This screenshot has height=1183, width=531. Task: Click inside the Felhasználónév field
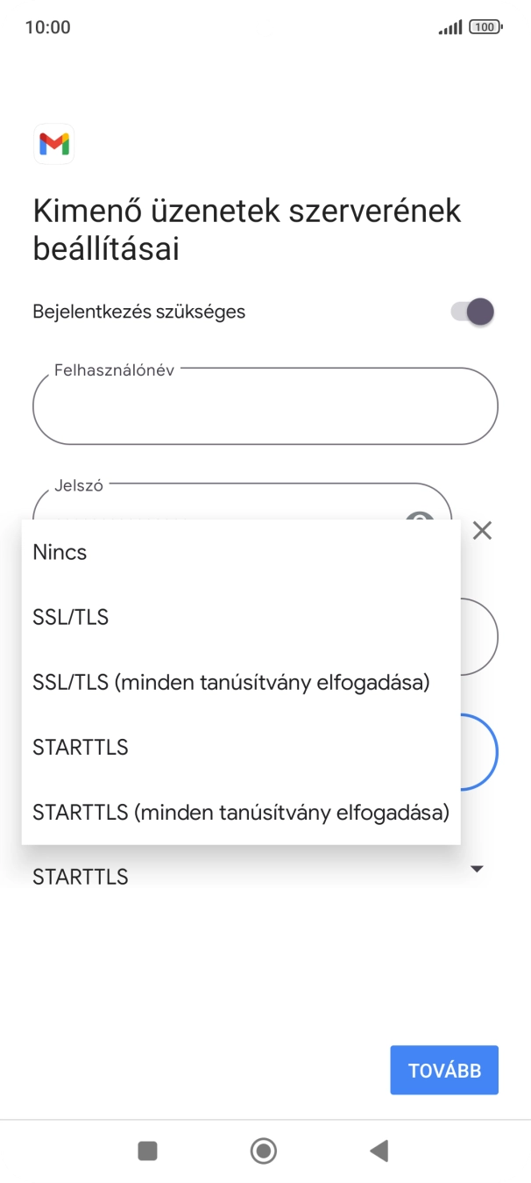[264, 405]
